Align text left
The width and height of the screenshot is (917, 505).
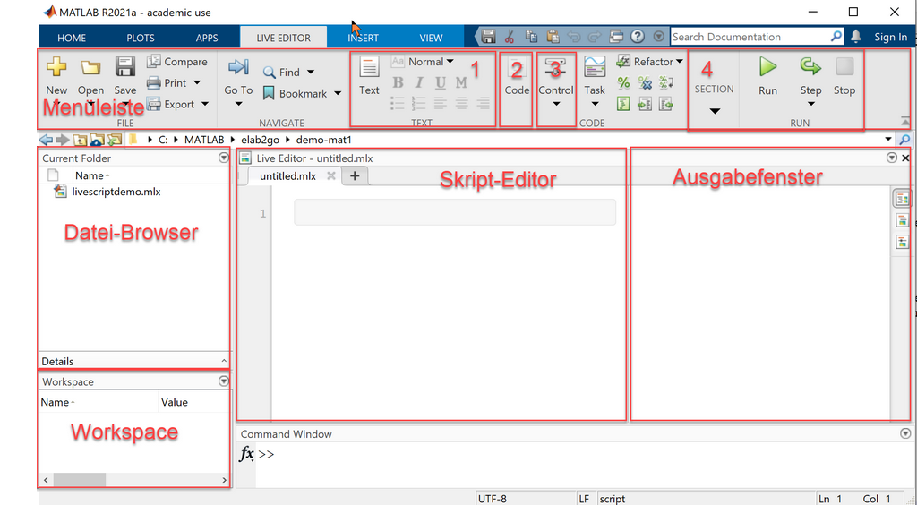point(441,104)
